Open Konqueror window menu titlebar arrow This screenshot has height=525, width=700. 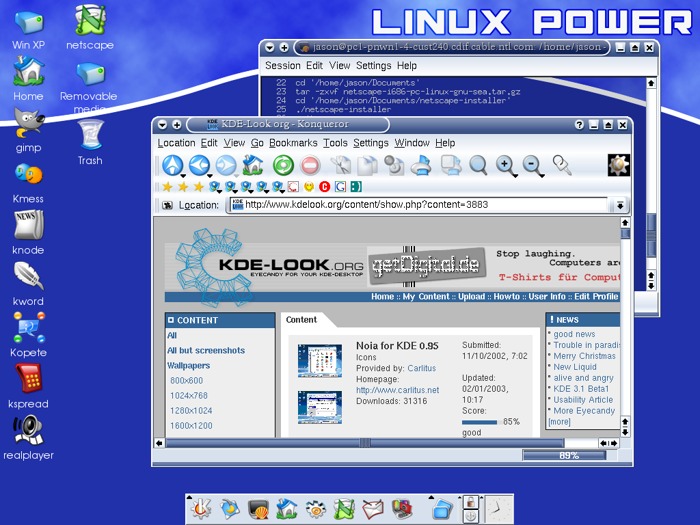point(163,124)
